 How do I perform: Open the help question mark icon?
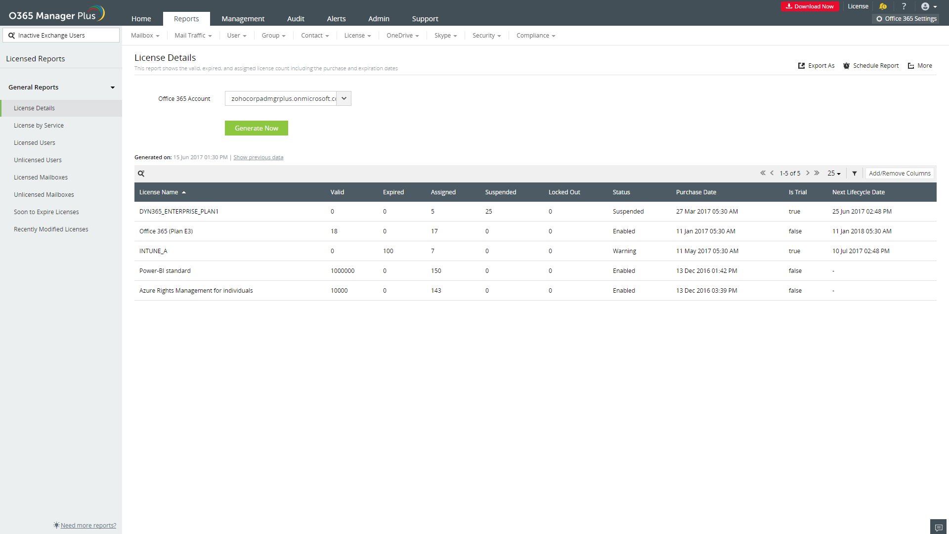pyautogui.click(x=904, y=6)
